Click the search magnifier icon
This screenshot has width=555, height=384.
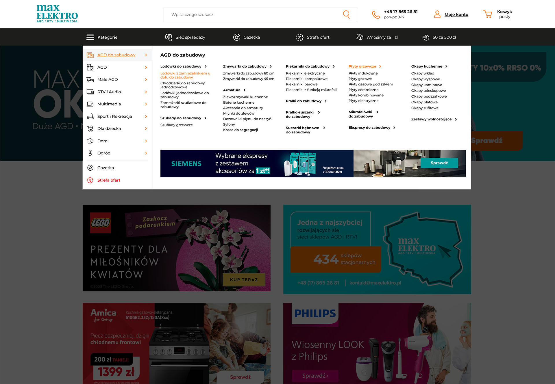pos(346,14)
